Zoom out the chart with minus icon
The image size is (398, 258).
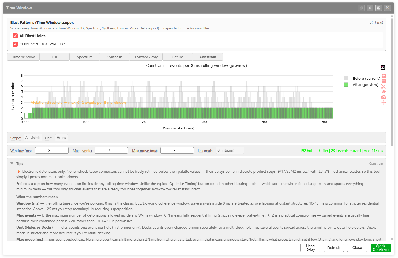pyautogui.click(x=384, y=81)
